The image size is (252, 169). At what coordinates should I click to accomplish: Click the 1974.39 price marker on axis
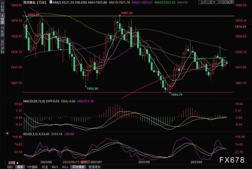[x=241, y=27]
